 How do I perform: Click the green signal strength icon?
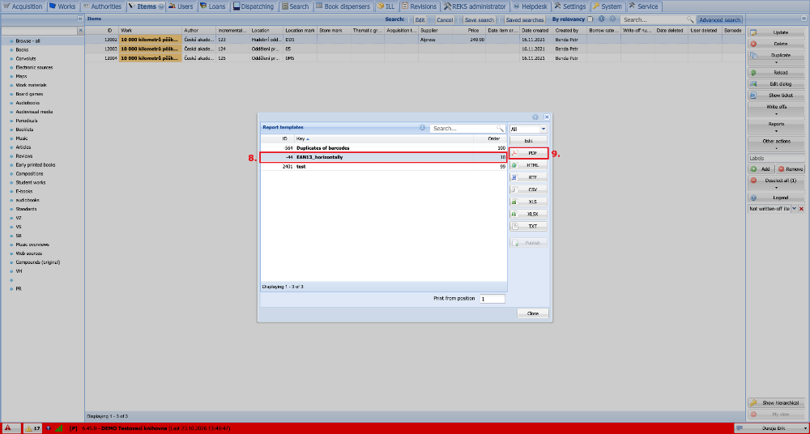click(x=59, y=428)
